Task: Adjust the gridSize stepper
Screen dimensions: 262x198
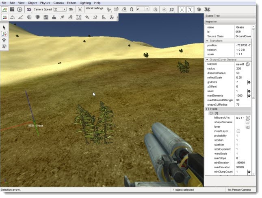Action: tap(249, 82)
